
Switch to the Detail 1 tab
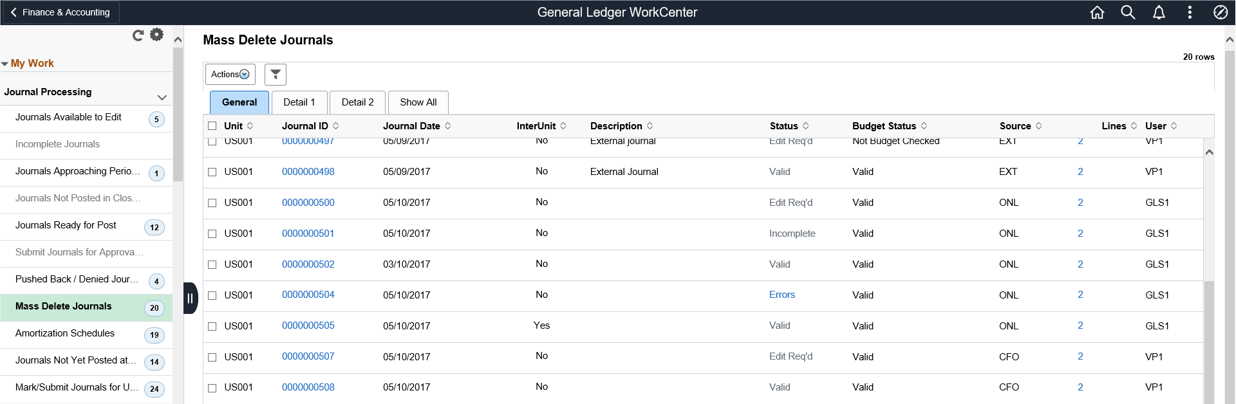(x=299, y=102)
